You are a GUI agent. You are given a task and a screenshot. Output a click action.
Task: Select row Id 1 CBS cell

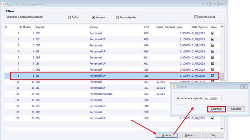click(38, 33)
